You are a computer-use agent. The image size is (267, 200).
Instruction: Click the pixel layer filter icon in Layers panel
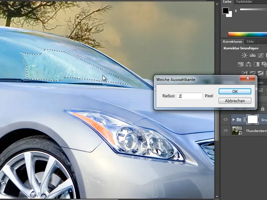click(x=261, y=90)
